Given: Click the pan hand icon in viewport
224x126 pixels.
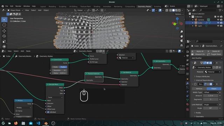Looking at the screenshot, I should coord(181,36).
